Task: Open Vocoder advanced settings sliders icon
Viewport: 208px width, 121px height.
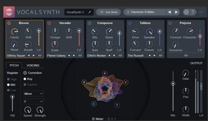Action: pyautogui.click(x=80, y=55)
